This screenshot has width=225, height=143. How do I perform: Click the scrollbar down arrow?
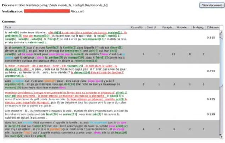(x=221, y=136)
